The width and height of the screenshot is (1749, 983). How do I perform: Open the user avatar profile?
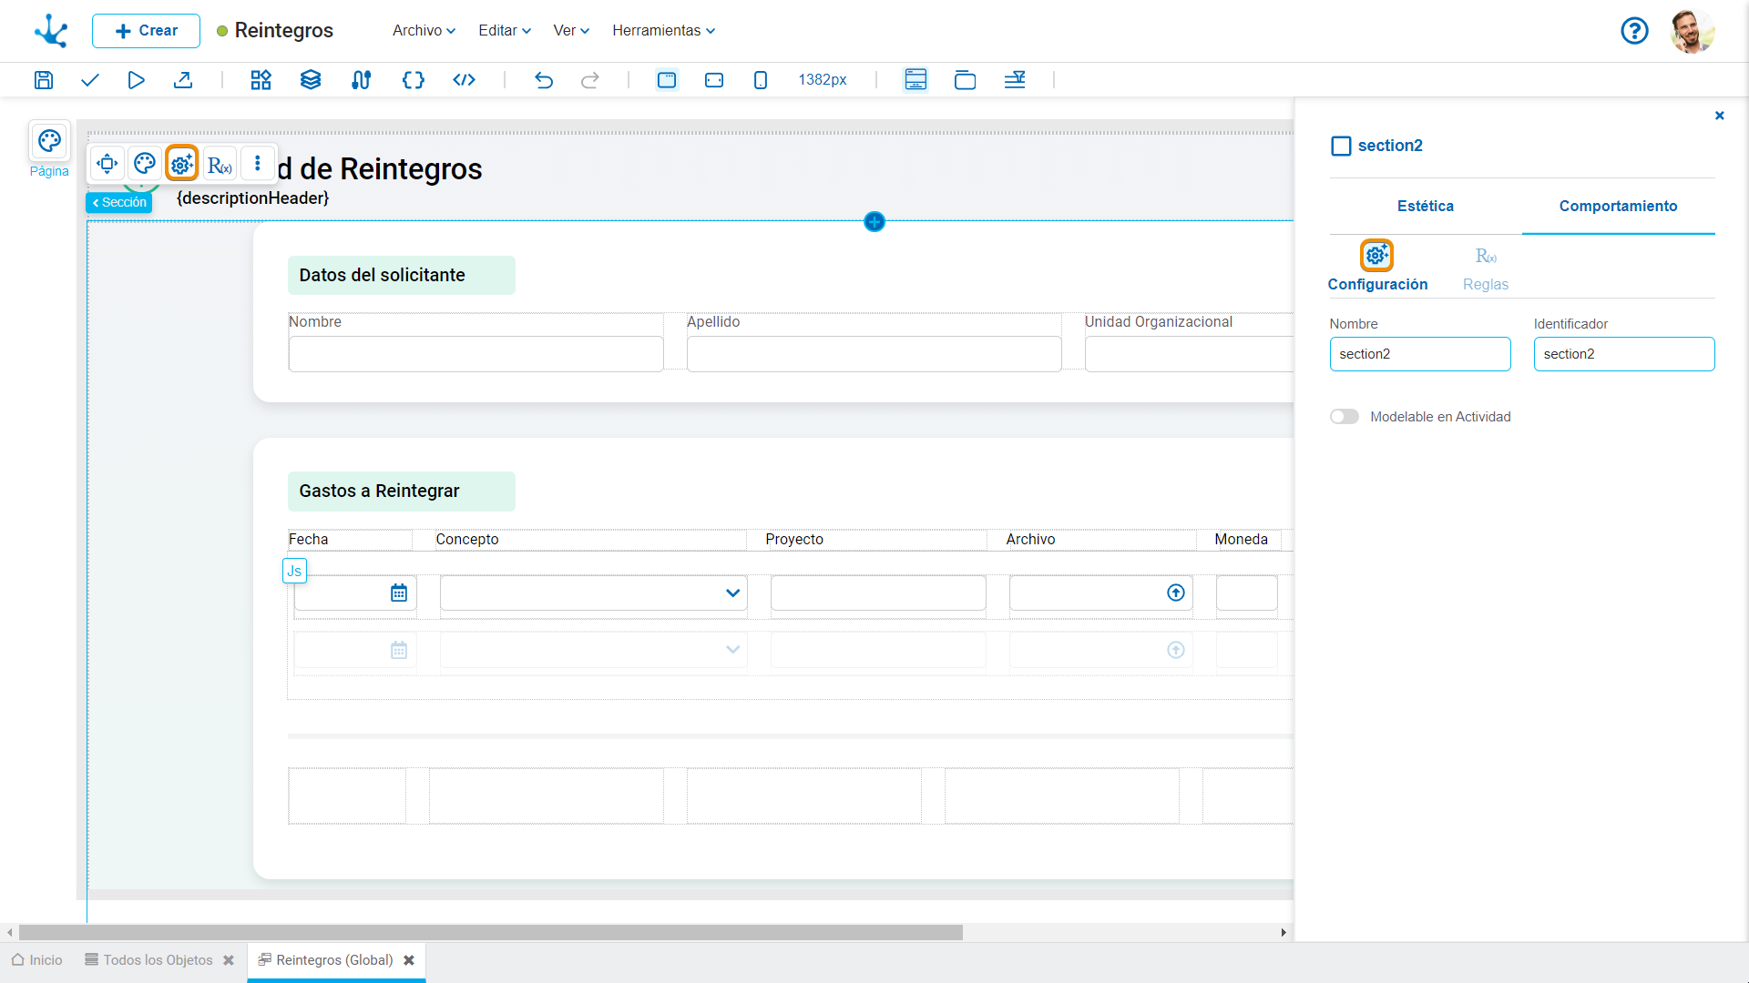1693,31
